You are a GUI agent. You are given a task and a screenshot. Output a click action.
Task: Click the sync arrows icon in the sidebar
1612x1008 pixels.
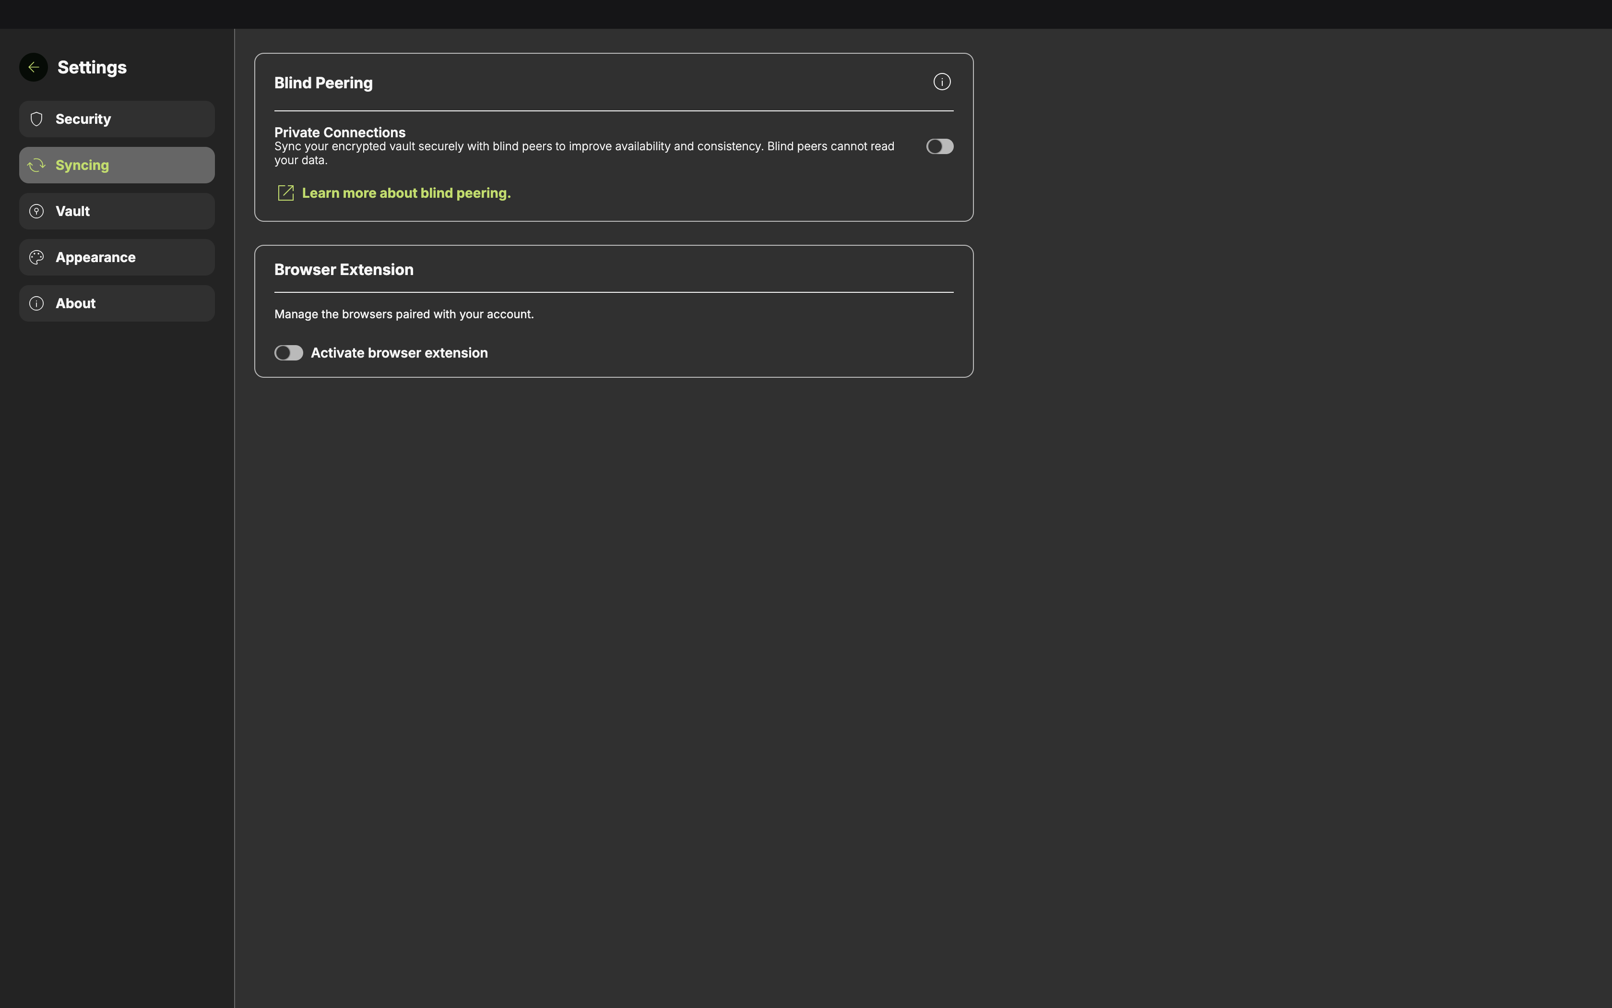tap(36, 165)
